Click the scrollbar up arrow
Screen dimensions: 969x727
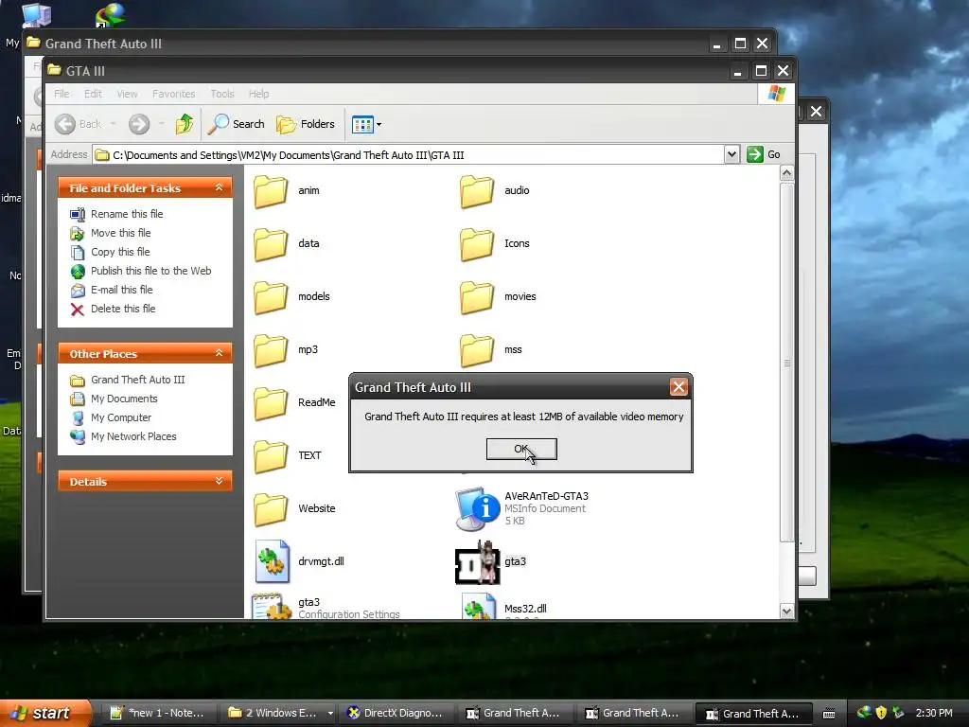[x=786, y=173]
